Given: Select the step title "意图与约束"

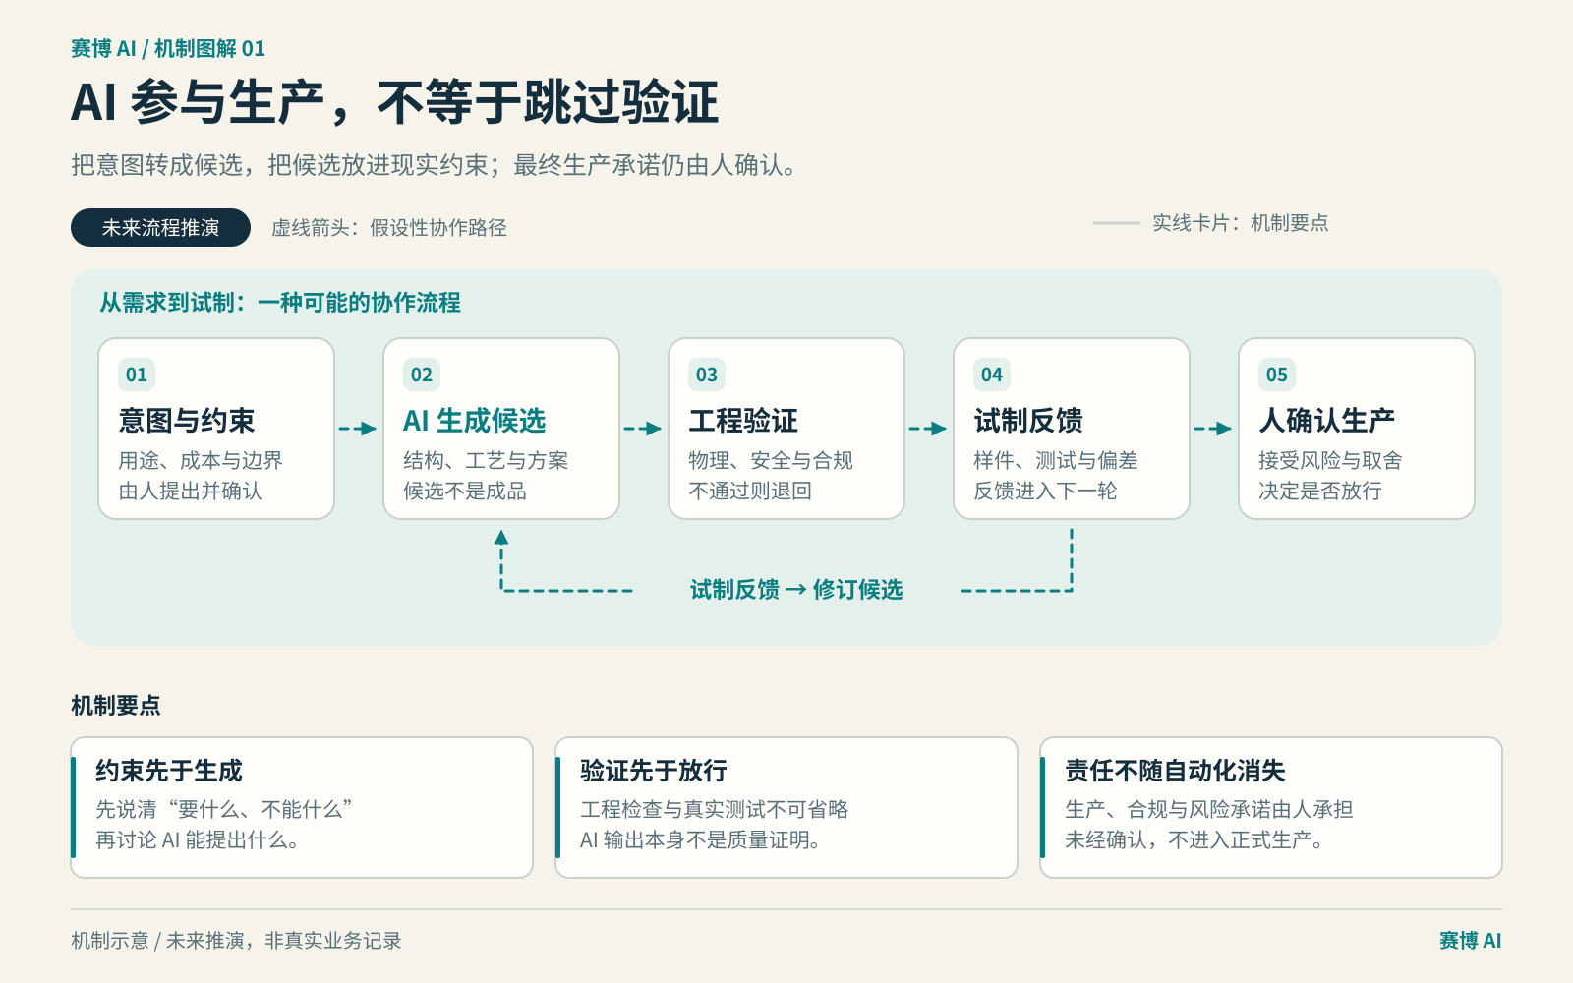Looking at the screenshot, I should coord(187,421).
